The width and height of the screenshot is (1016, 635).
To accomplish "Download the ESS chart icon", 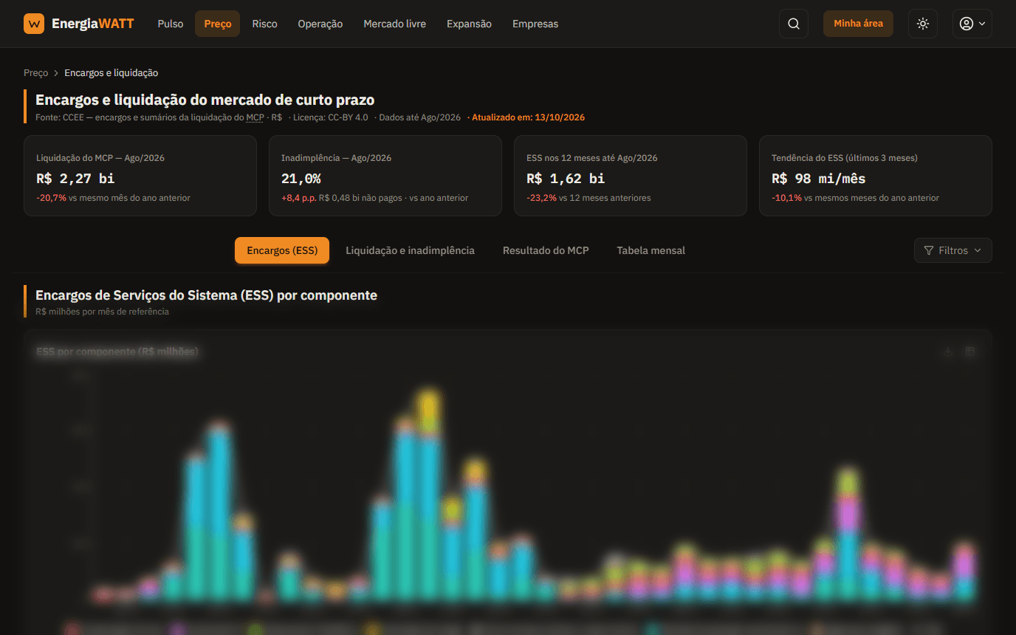I will click(x=948, y=351).
